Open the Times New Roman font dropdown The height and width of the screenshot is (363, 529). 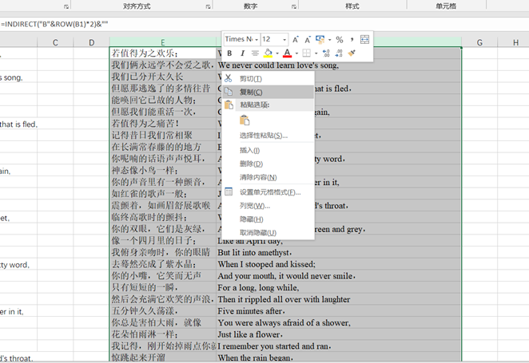tap(242, 39)
